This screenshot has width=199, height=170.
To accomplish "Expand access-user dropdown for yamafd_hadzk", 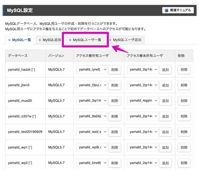I will [92, 70].
